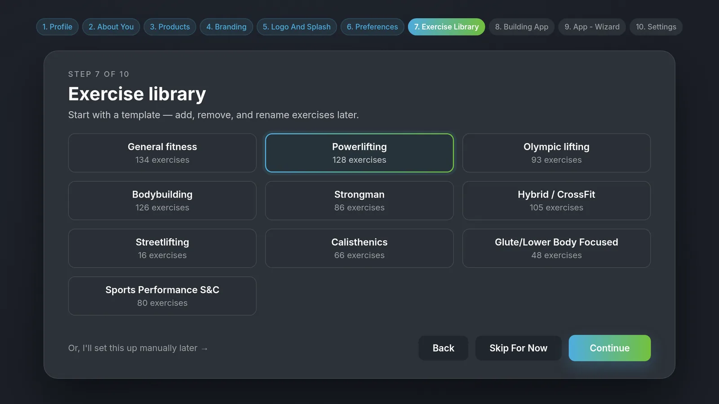Choose the Bodybuilding template card

[x=162, y=201]
